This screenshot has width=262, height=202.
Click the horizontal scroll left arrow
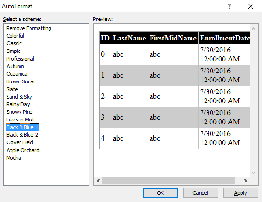tap(98, 181)
